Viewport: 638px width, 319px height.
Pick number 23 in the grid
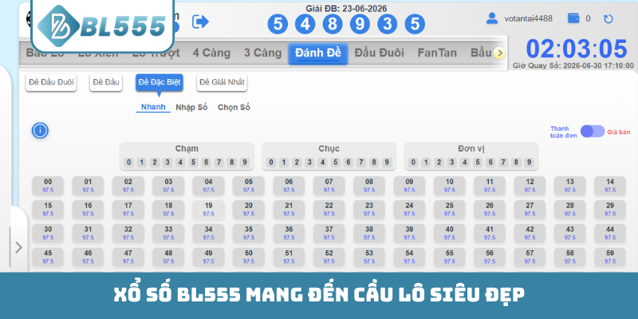click(x=369, y=210)
